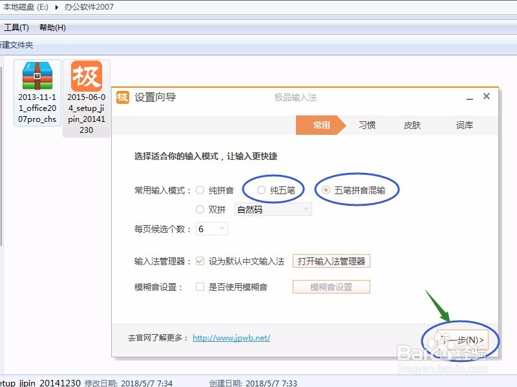Switch to the 皮肤 wizard tab

(x=412, y=125)
